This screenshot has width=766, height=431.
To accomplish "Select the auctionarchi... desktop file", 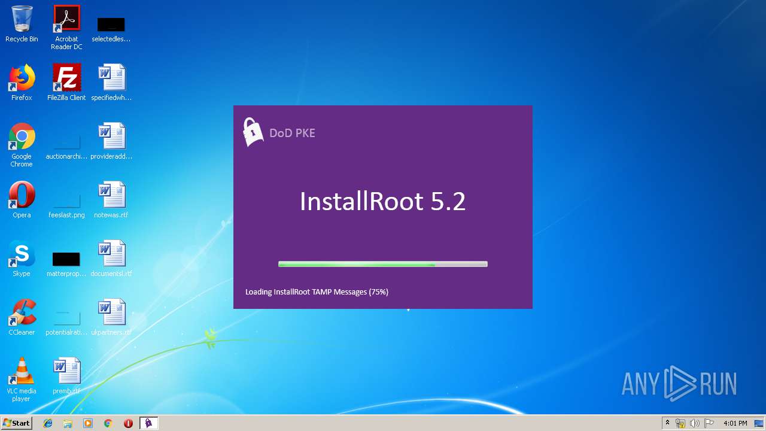I will click(x=66, y=145).
